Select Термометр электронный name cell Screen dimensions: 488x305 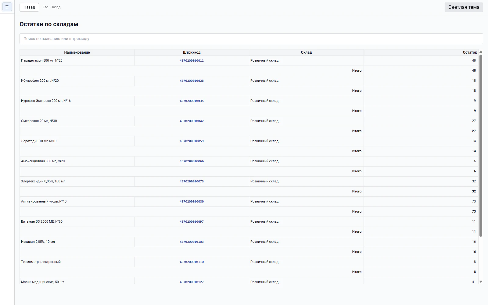pos(77,262)
